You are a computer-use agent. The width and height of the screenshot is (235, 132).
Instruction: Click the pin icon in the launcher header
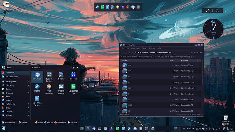point(77,68)
